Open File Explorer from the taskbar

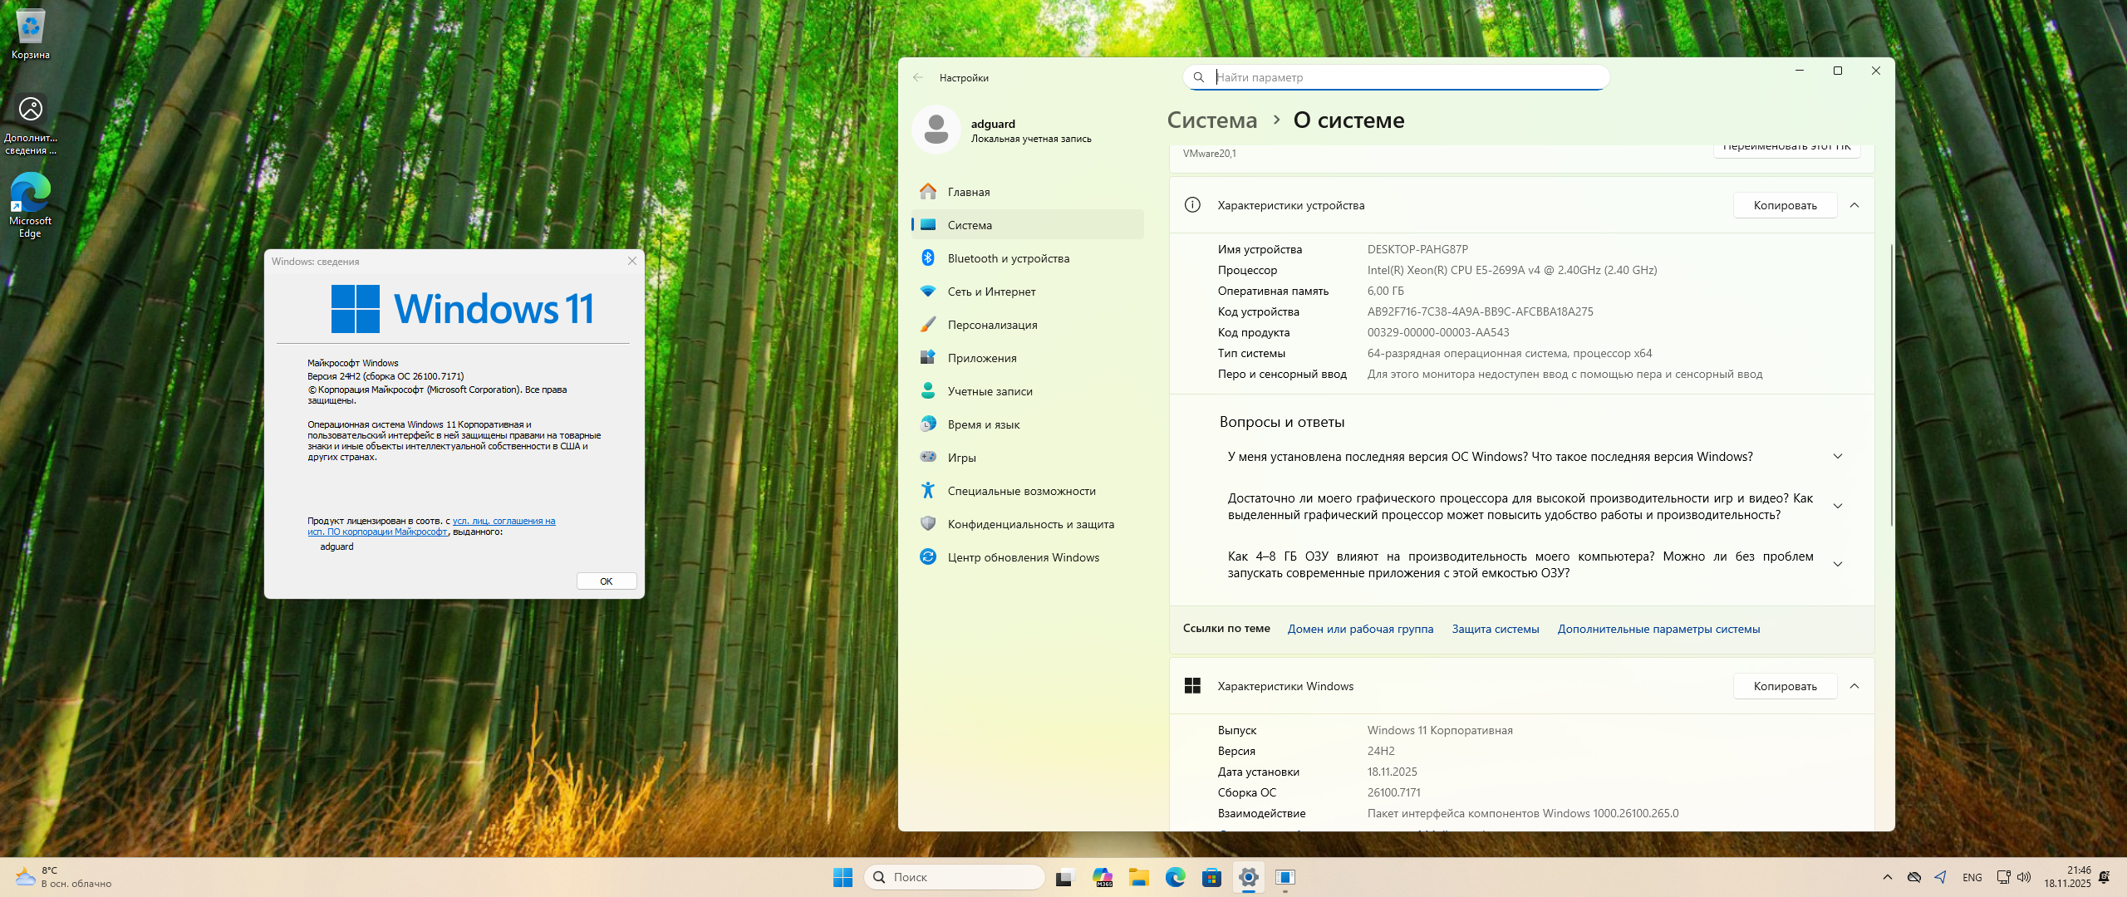(1138, 877)
